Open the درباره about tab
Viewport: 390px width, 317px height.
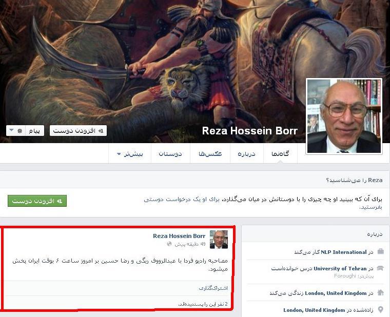[x=246, y=153]
